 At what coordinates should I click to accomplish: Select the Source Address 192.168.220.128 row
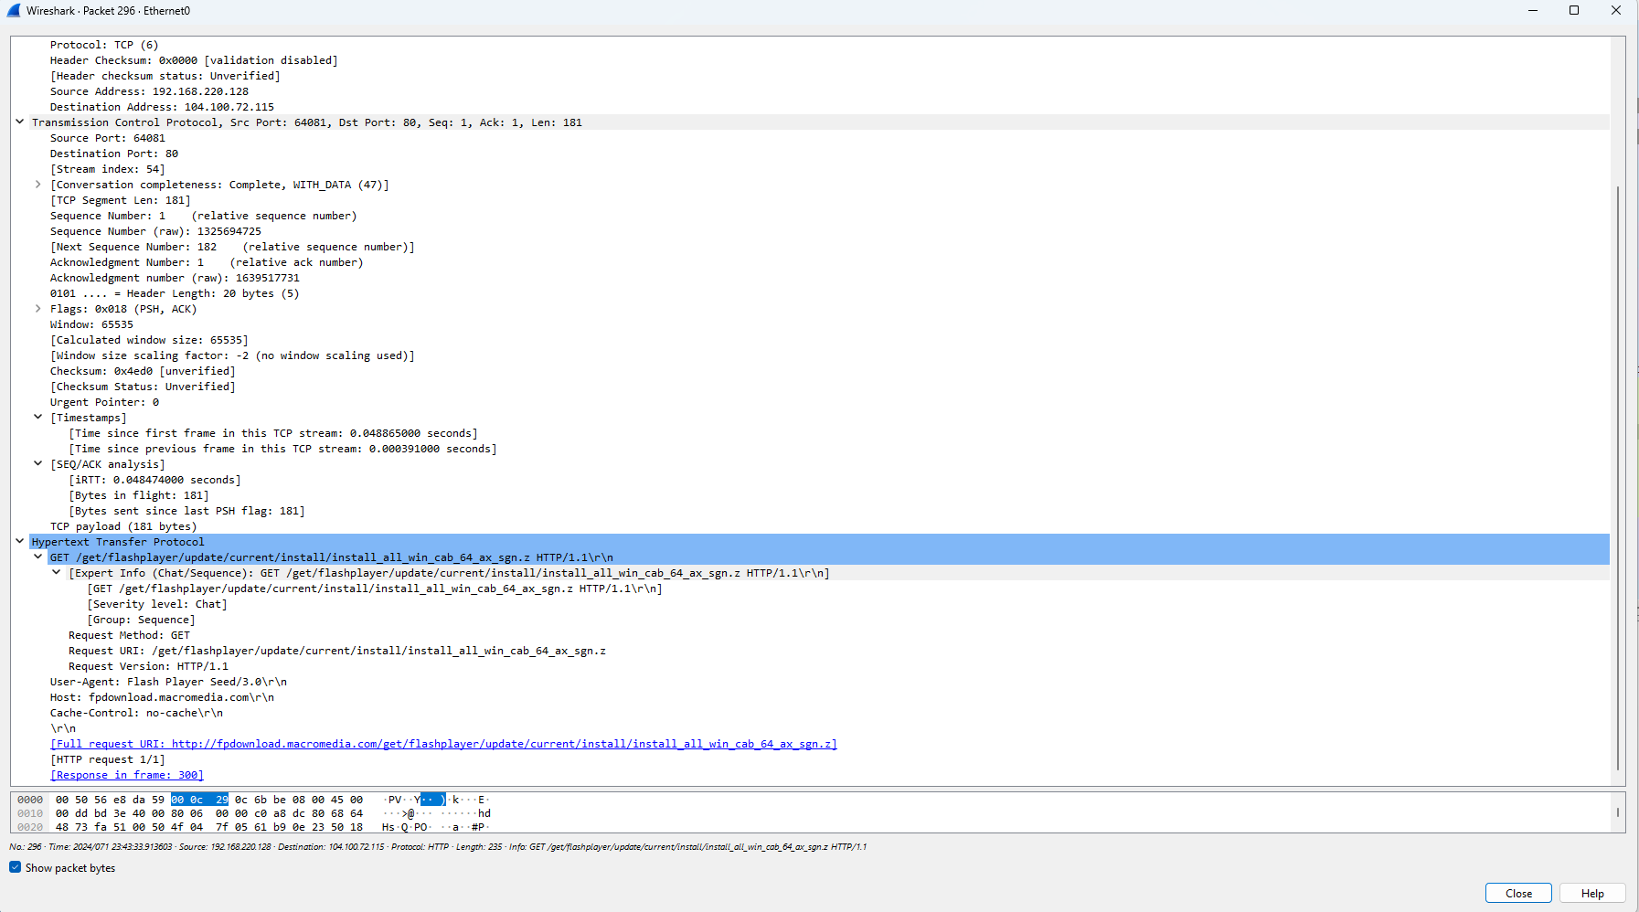[x=149, y=91]
